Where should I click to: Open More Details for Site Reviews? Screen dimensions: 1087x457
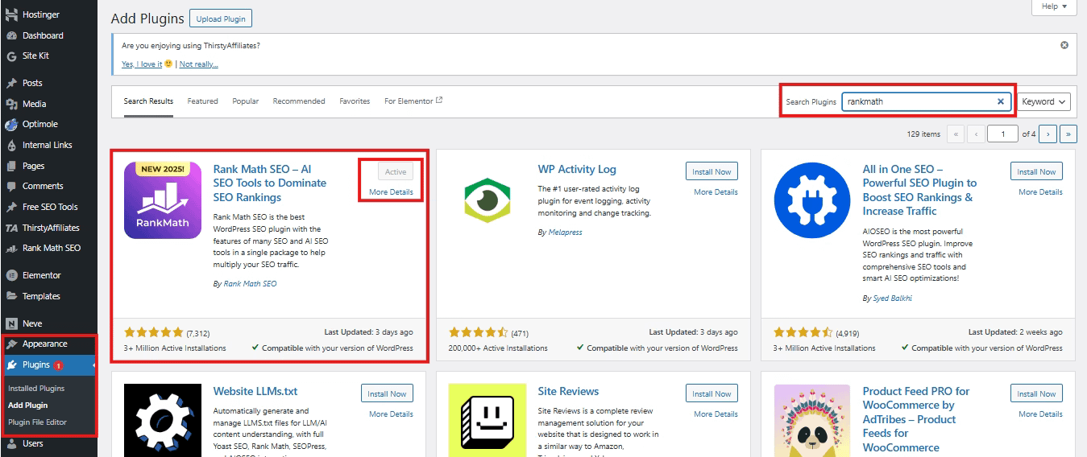click(x=716, y=414)
